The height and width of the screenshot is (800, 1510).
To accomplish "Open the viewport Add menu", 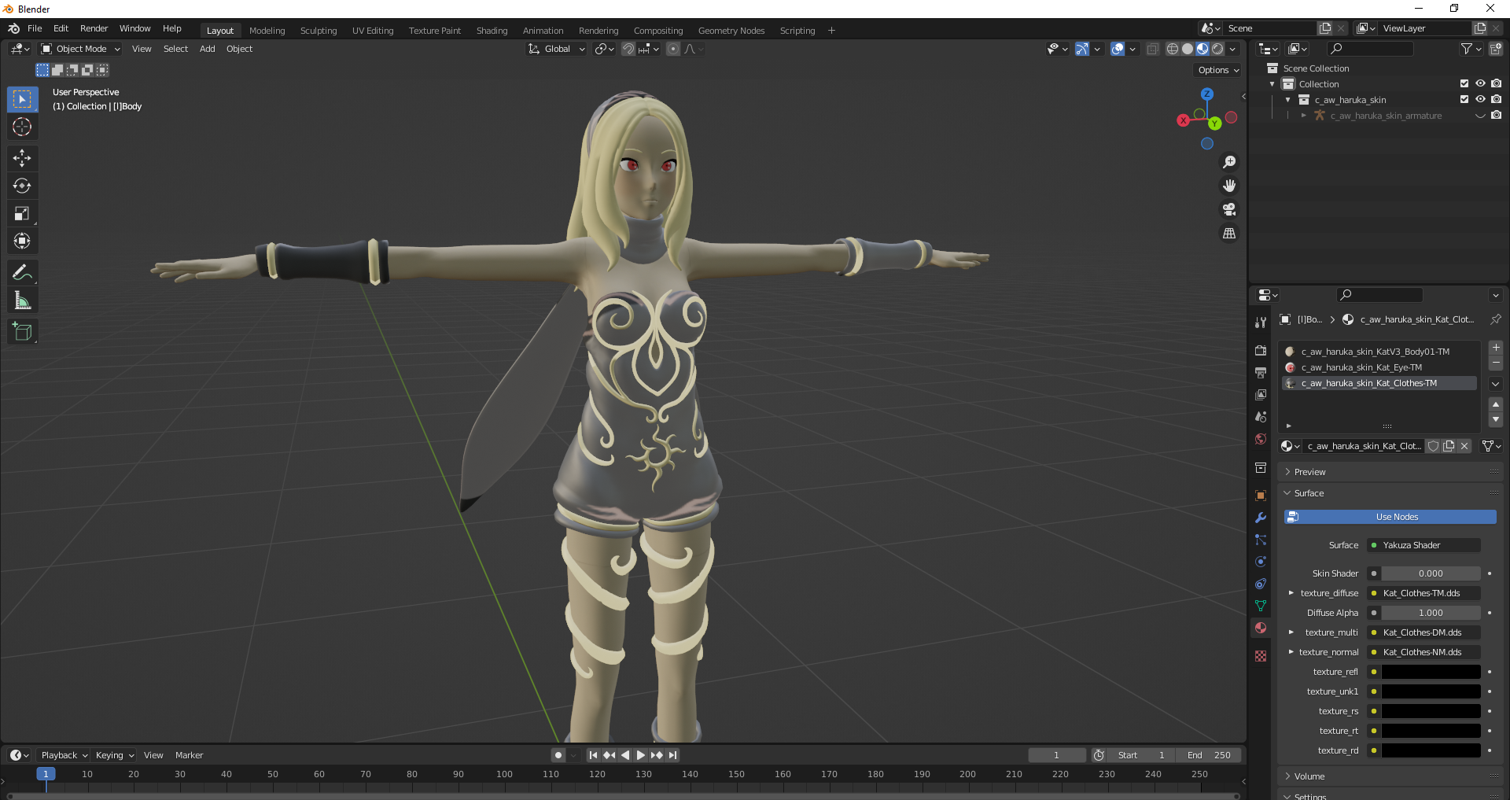I will [207, 49].
